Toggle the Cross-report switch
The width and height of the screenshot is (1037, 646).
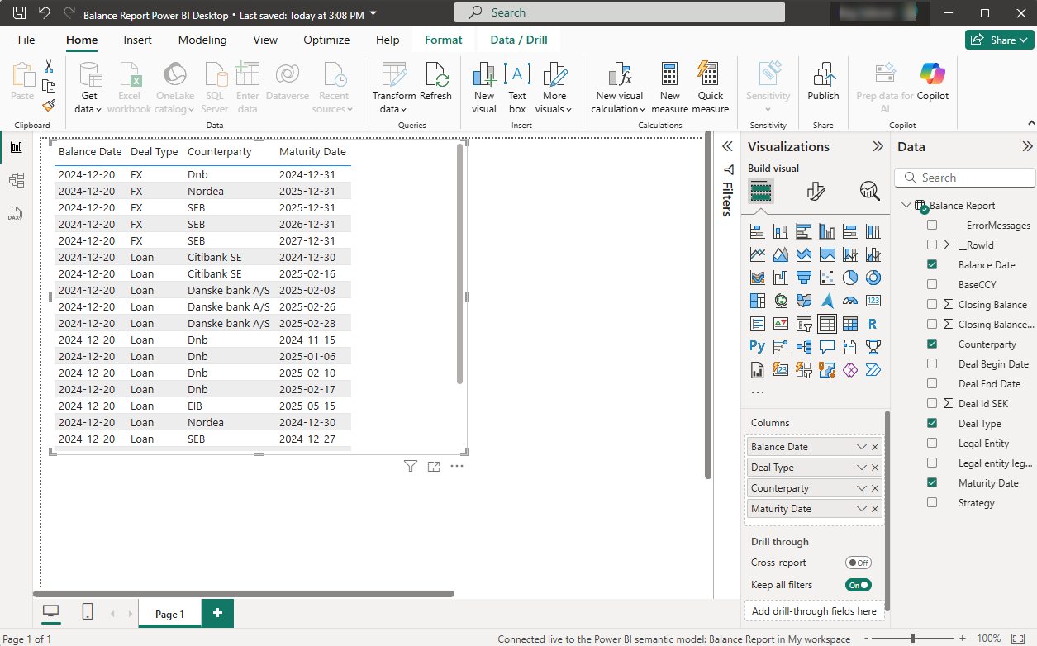pos(859,563)
